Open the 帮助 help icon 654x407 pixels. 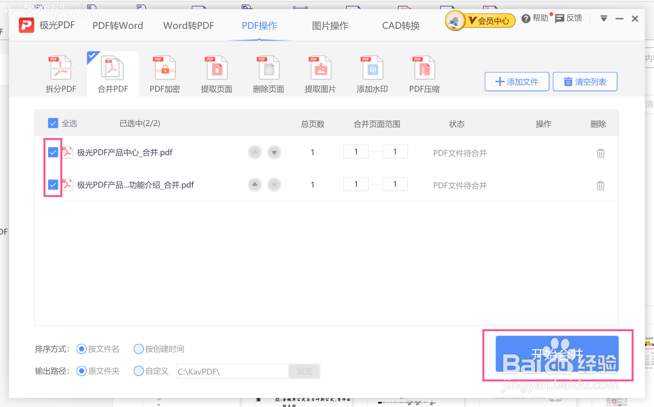526,19
